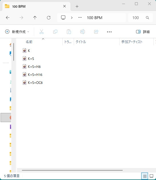
Task: Click the media icon of K+S+OC8
Action: click(x=24, y=83)
